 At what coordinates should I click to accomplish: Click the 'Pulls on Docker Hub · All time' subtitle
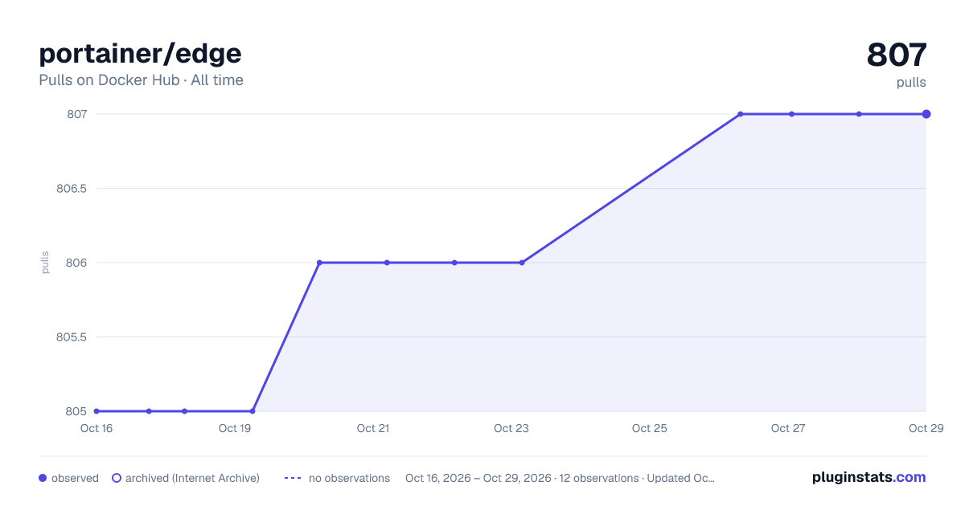coord(141,80)
